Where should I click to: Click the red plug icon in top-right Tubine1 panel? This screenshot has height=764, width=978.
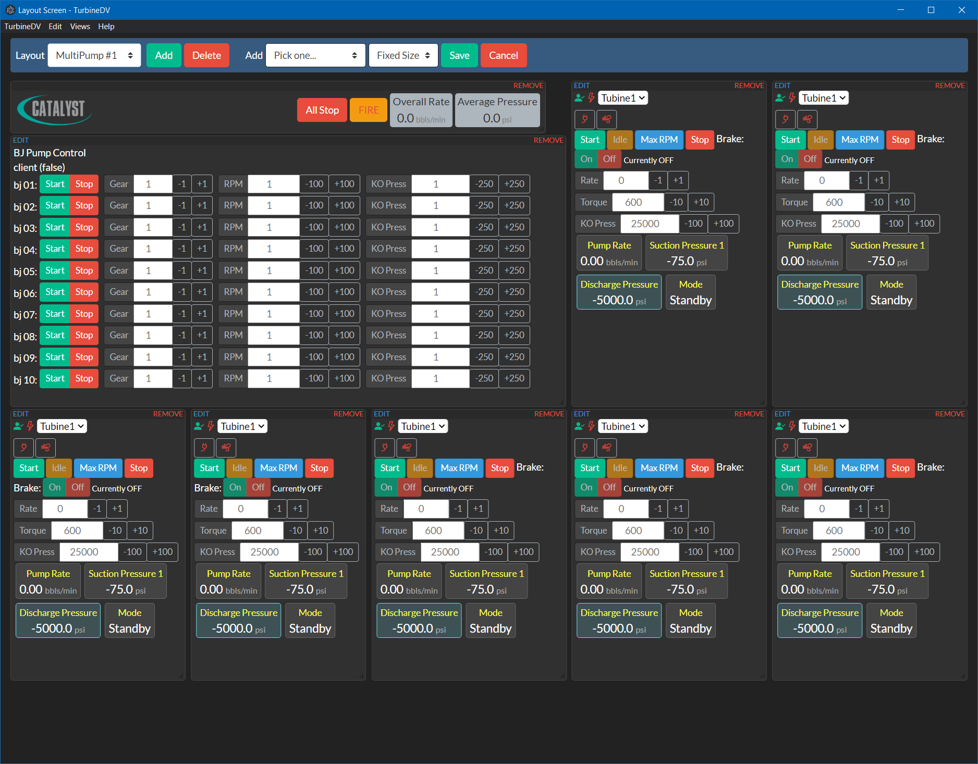786,119
